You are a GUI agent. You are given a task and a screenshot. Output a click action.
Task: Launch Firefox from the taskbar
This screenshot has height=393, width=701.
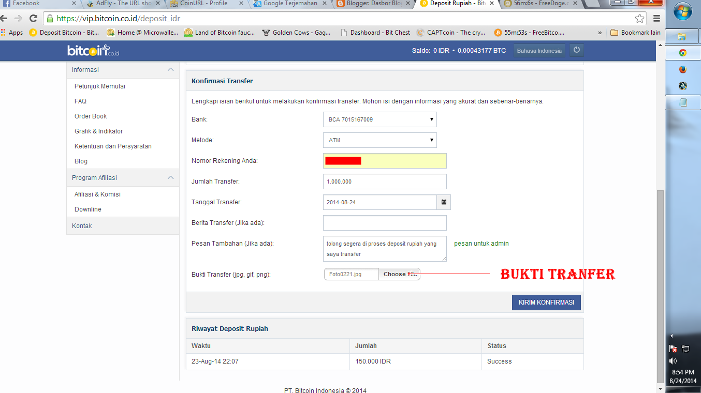(682, 69)
